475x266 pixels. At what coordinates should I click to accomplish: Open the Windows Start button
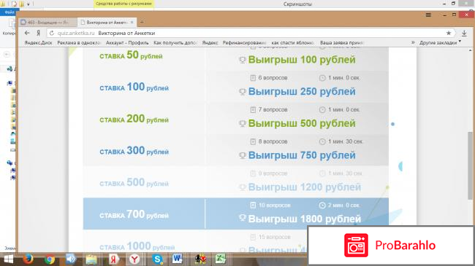click(x=9, y=259)
